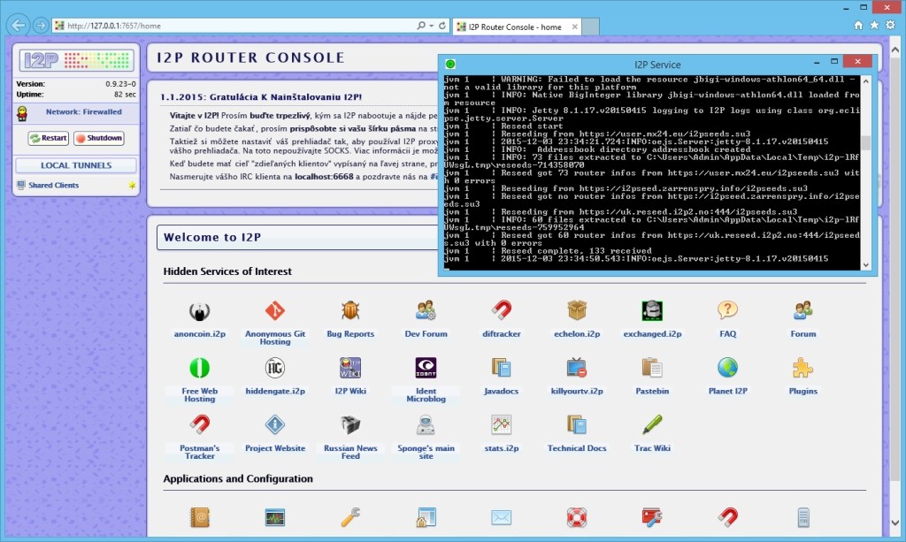Restart the I2P router
Image resolution: width=906 pixels, height=542 pixels.
[x=48, y=139]
